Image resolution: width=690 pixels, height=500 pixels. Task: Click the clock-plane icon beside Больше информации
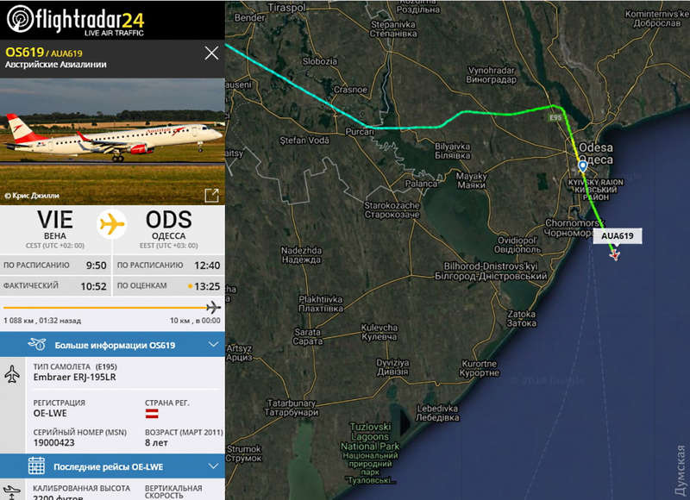coord(37,344)
